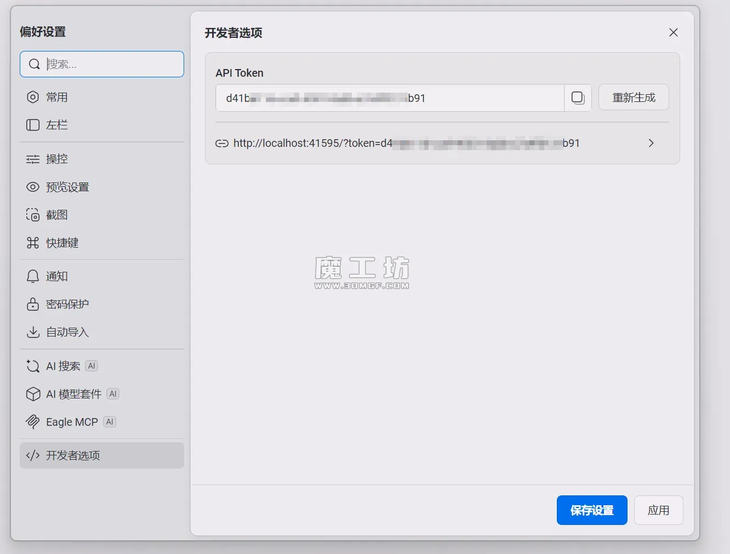This screenshot has width=730, height=554.
Task: Click the 重新生成 regenerate button
Action: click(x=634, y=98)
